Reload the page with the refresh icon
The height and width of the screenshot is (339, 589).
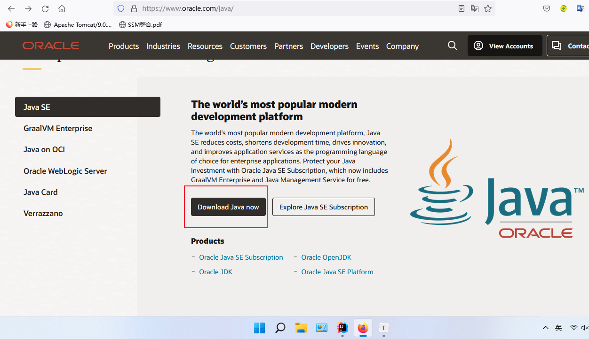pyautogui.click(x=45, y=8)
